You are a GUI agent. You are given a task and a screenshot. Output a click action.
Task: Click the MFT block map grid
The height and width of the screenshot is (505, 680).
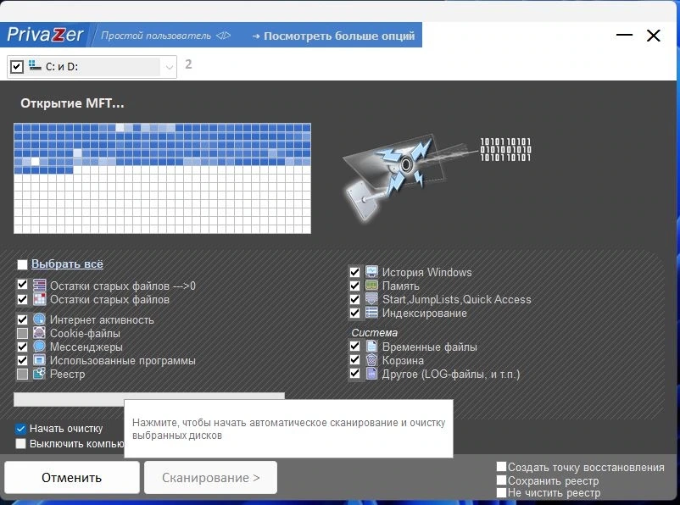point(162,178)
